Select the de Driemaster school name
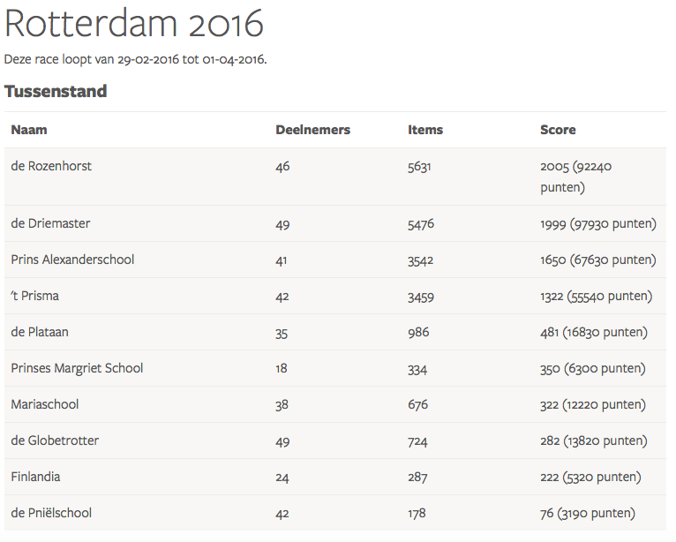 click(50, 224)
